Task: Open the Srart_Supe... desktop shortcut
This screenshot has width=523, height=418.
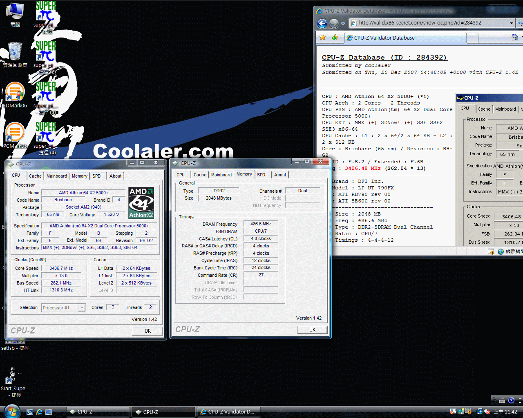Action: pos(15,382)
